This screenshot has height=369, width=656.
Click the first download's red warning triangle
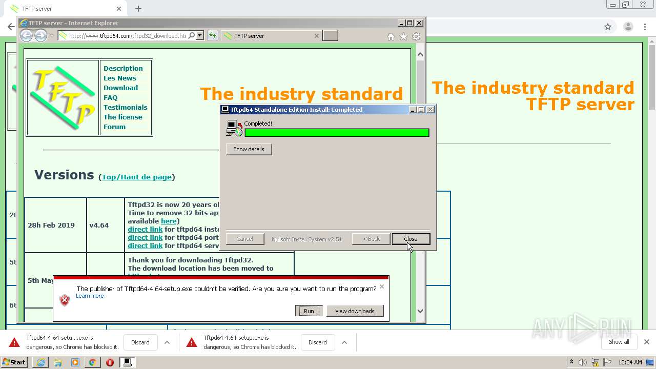coord(14,342)
